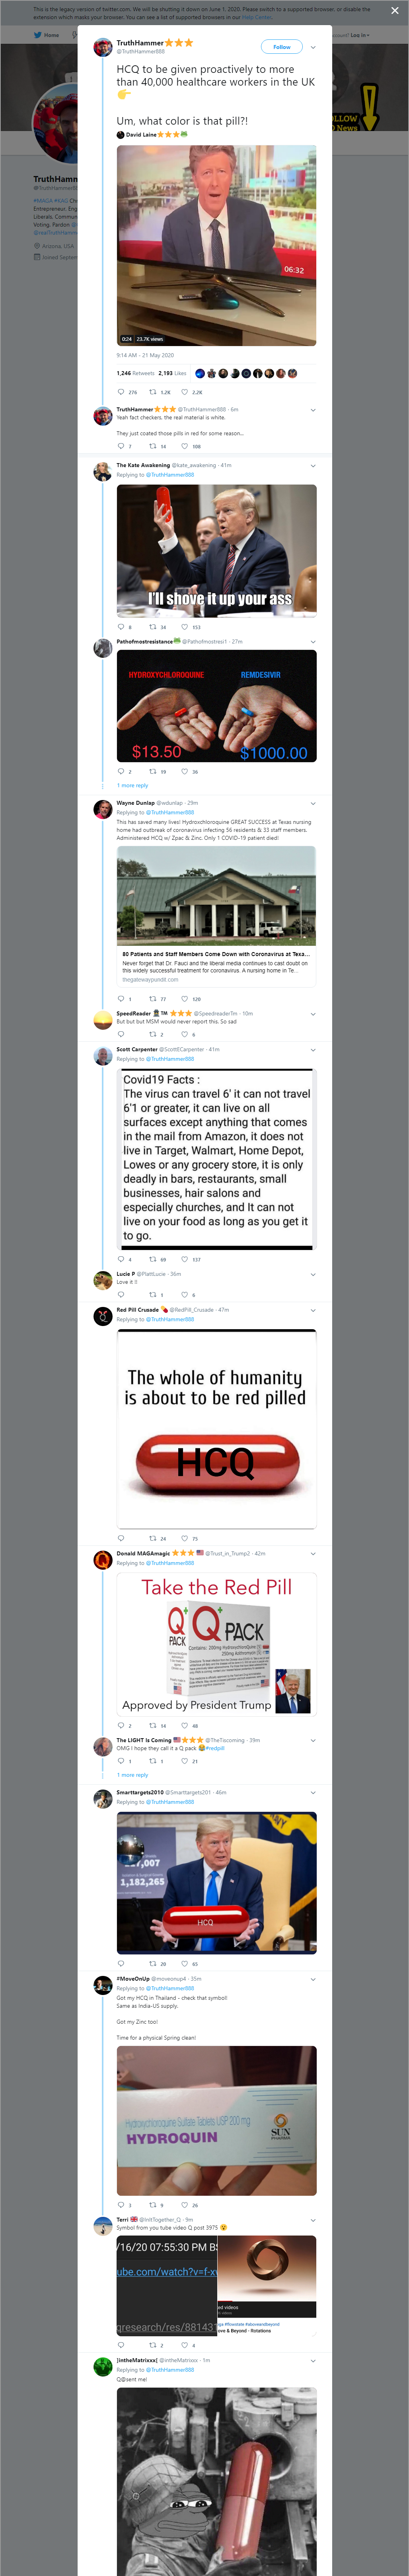Viewport: 409px width, 2576px height.
Task: Open the gatewaypundit nursing home article card
Action: coord(216,915)
